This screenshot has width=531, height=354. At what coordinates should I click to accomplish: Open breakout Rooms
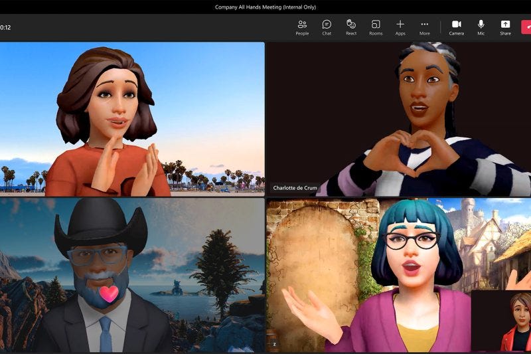(376, 27)
